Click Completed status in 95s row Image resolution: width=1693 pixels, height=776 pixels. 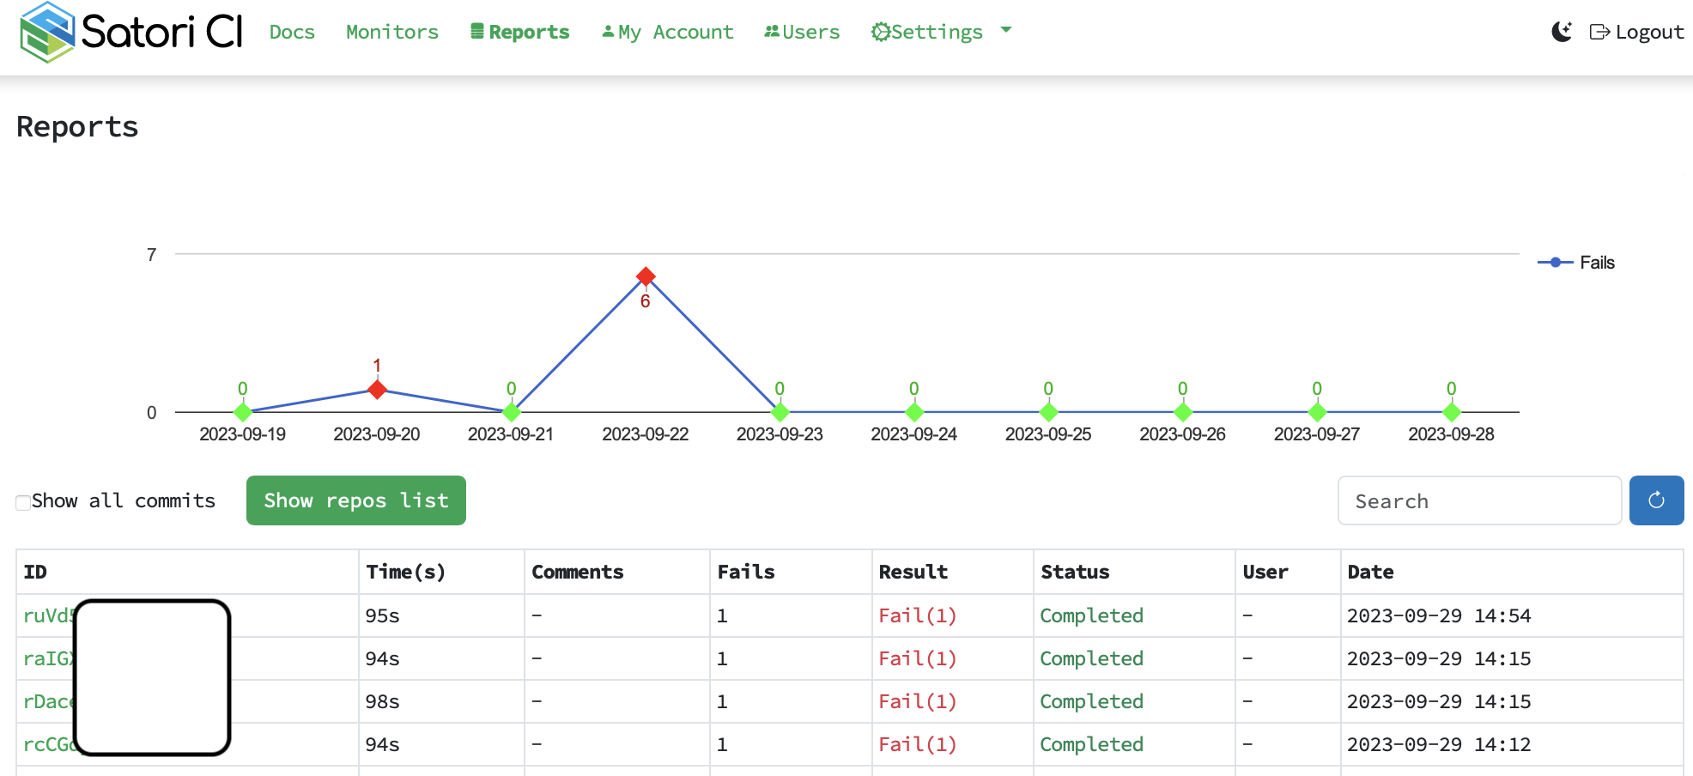pyautogui.click(x=1091, y=615)
